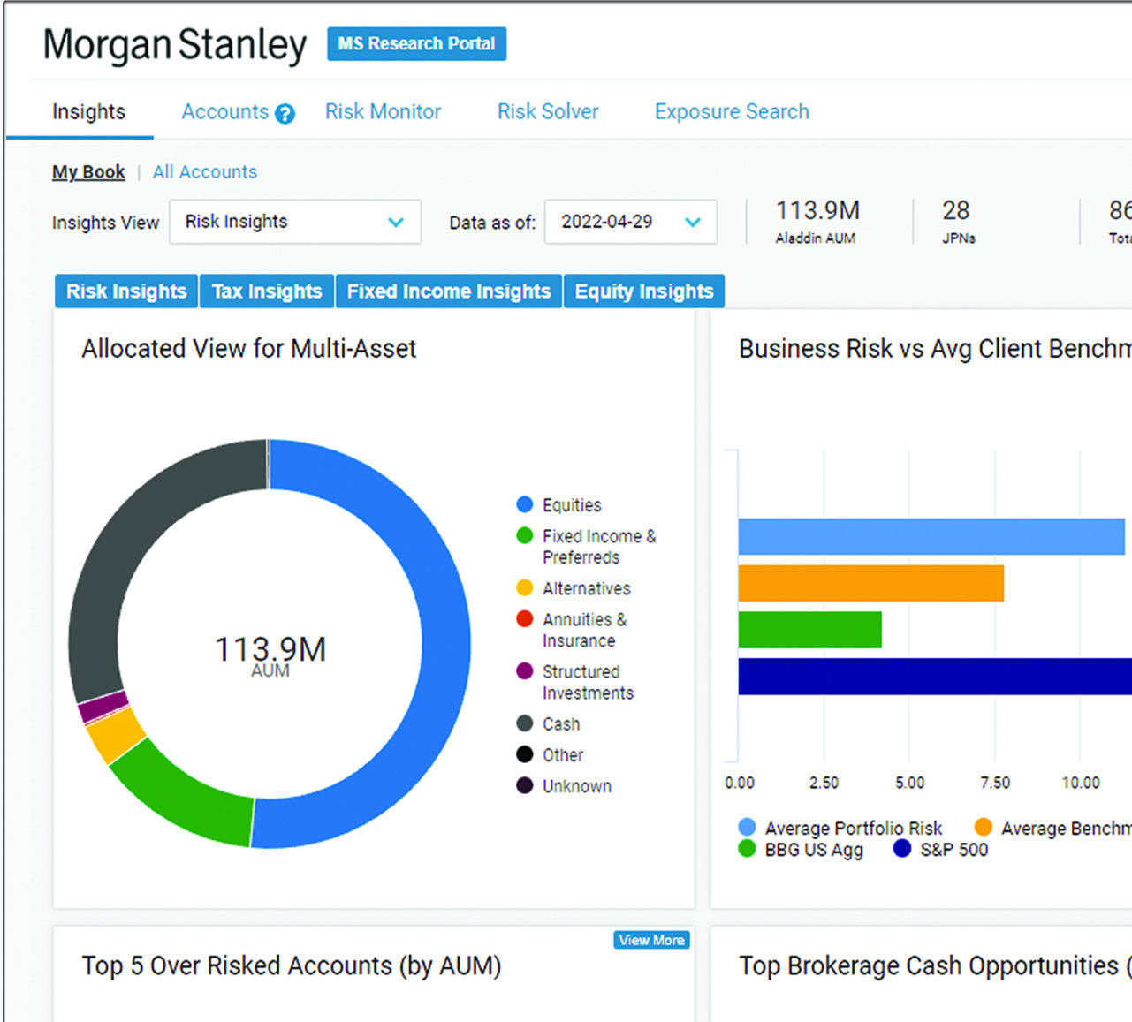This screenshot has height=1022, width=1132.
Task: Toggle the Fixed Income & Preferreds legend item
Action: (x=586, y=547)
